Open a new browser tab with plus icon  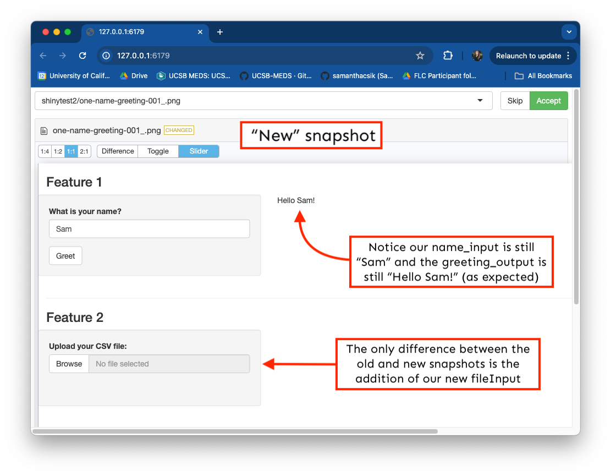pyautogui.click(x=220, y=32)
